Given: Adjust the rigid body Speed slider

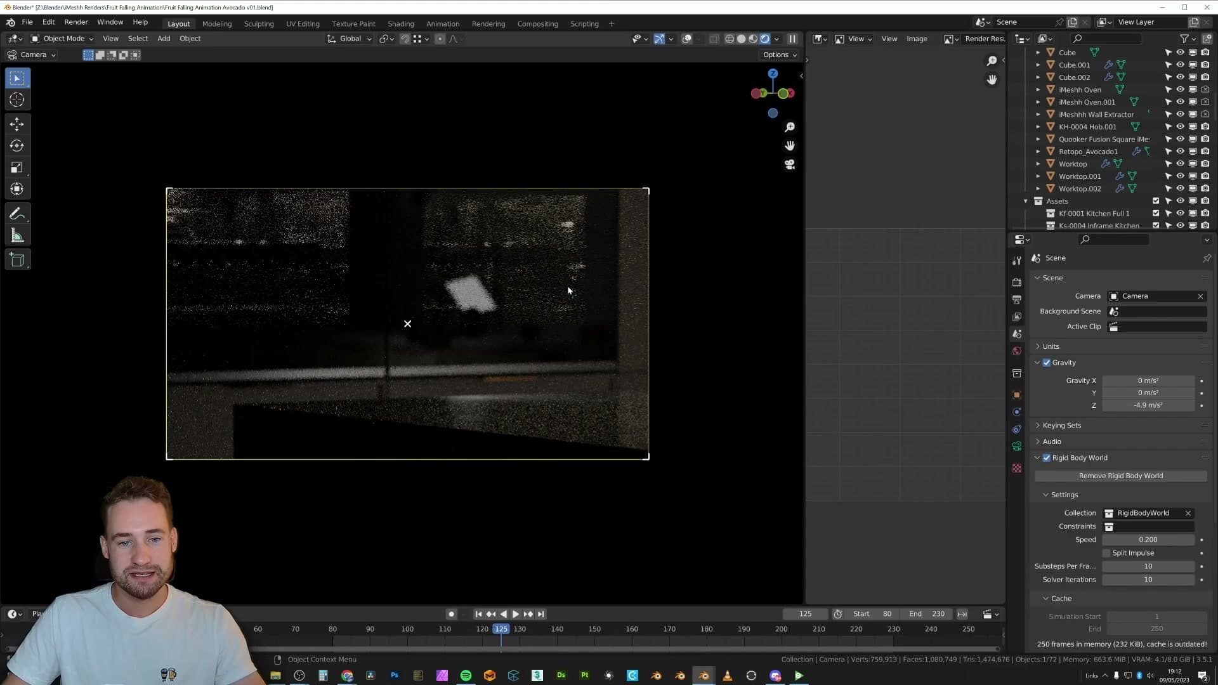Looking at the screenshot, I should (x=1148, y=540).
